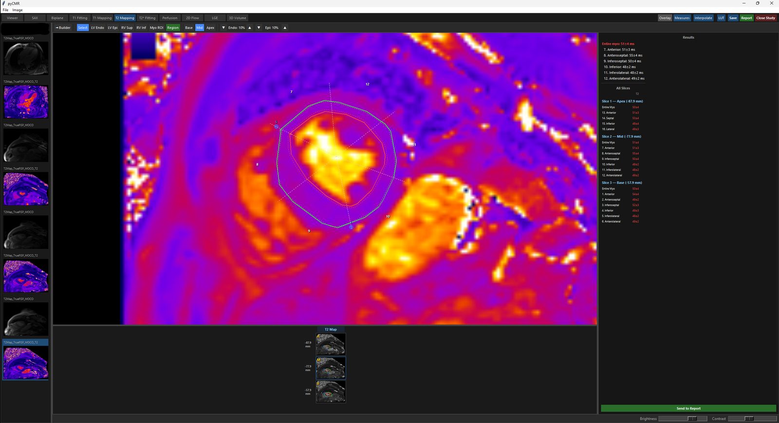Increase the Endo percentage with up arrow
779x423 pixels.
pyautogui.click(x=250, y=28)
